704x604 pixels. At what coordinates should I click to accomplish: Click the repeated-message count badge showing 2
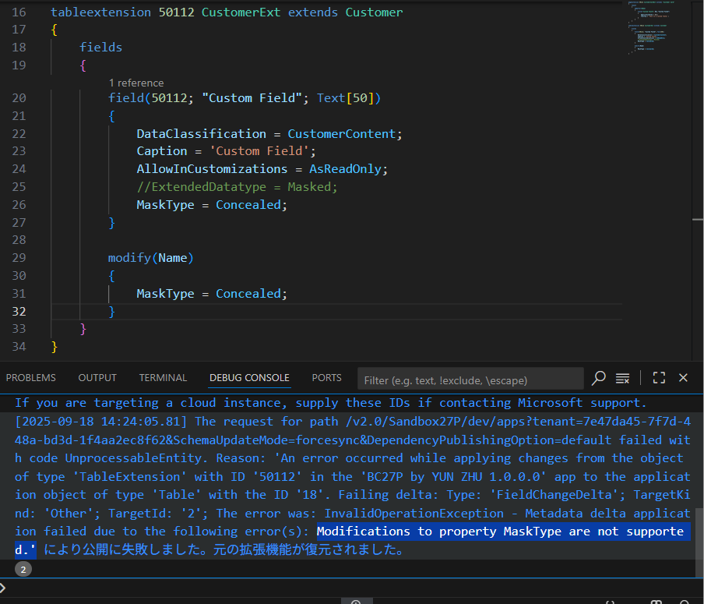click(x=23, y=570)
